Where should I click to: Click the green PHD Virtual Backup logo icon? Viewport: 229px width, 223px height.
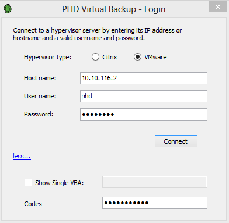[x=8, y=9]
